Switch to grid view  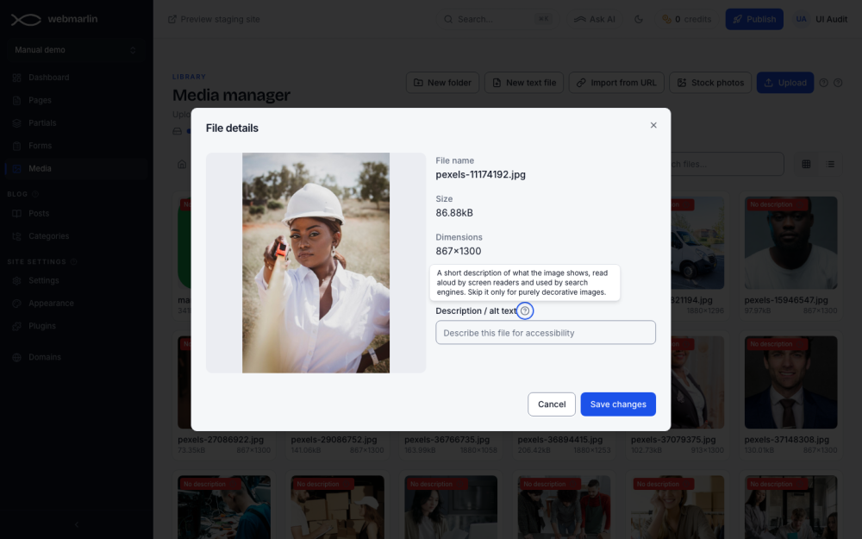coord(806,164)
